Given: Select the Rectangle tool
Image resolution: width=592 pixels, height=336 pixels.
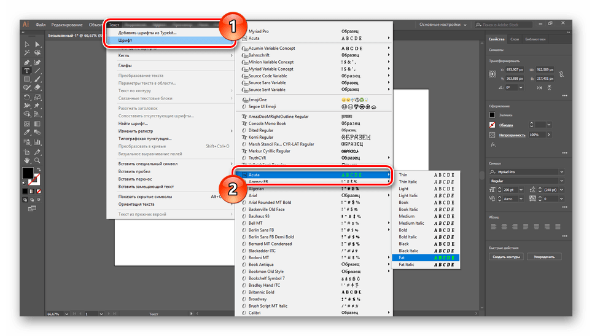Looking at the screenshot, I should (x=27, y=79).
